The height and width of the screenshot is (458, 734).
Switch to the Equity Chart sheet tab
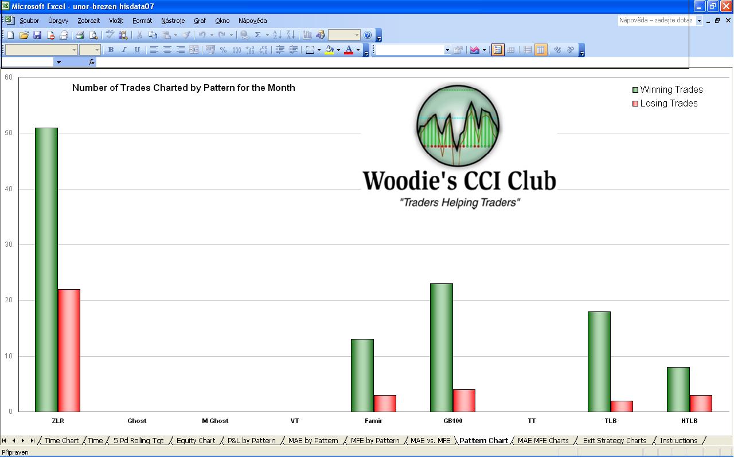click(x=196, y=441)
